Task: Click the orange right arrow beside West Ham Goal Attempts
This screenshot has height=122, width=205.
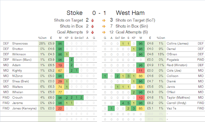Action: pos(104,32)
